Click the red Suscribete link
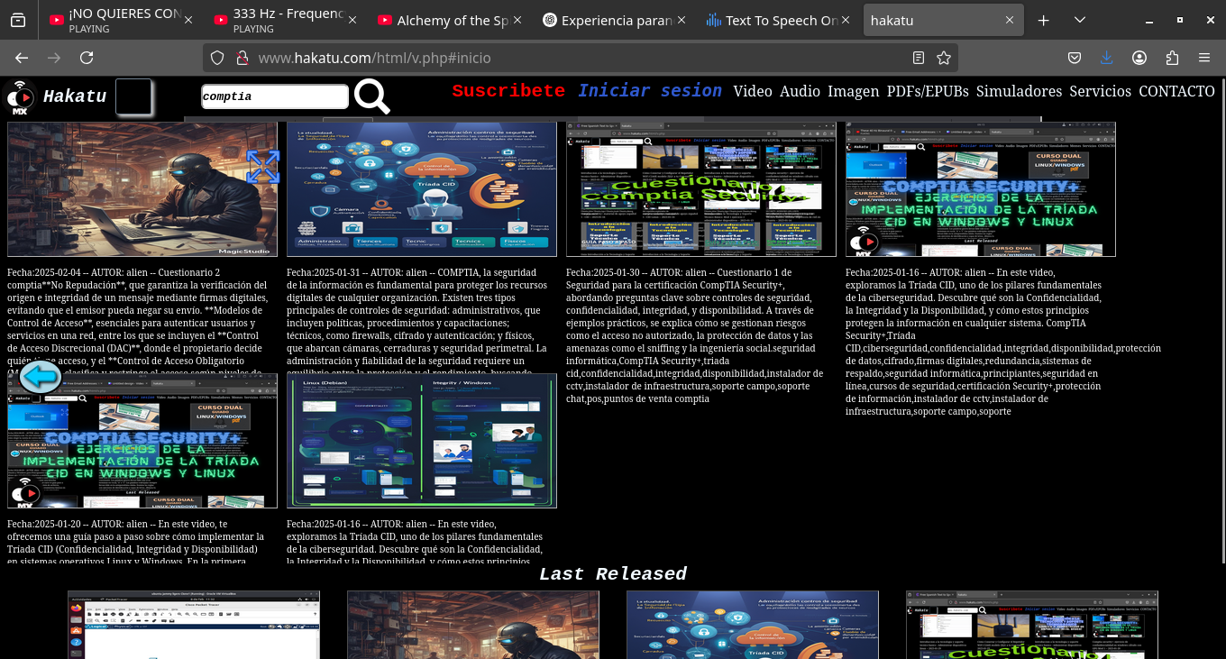Screen dimensions: 1226x659 (508, 91)
